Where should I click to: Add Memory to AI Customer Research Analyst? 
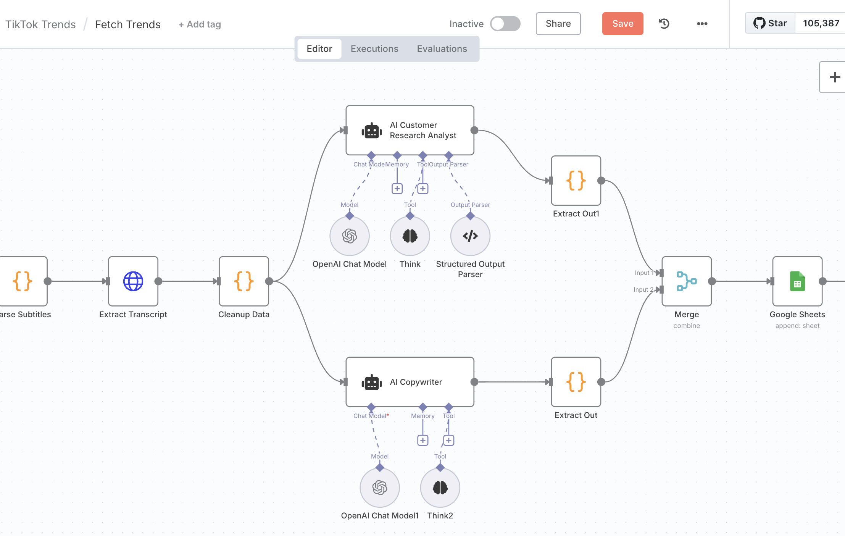tap(397, 189)
